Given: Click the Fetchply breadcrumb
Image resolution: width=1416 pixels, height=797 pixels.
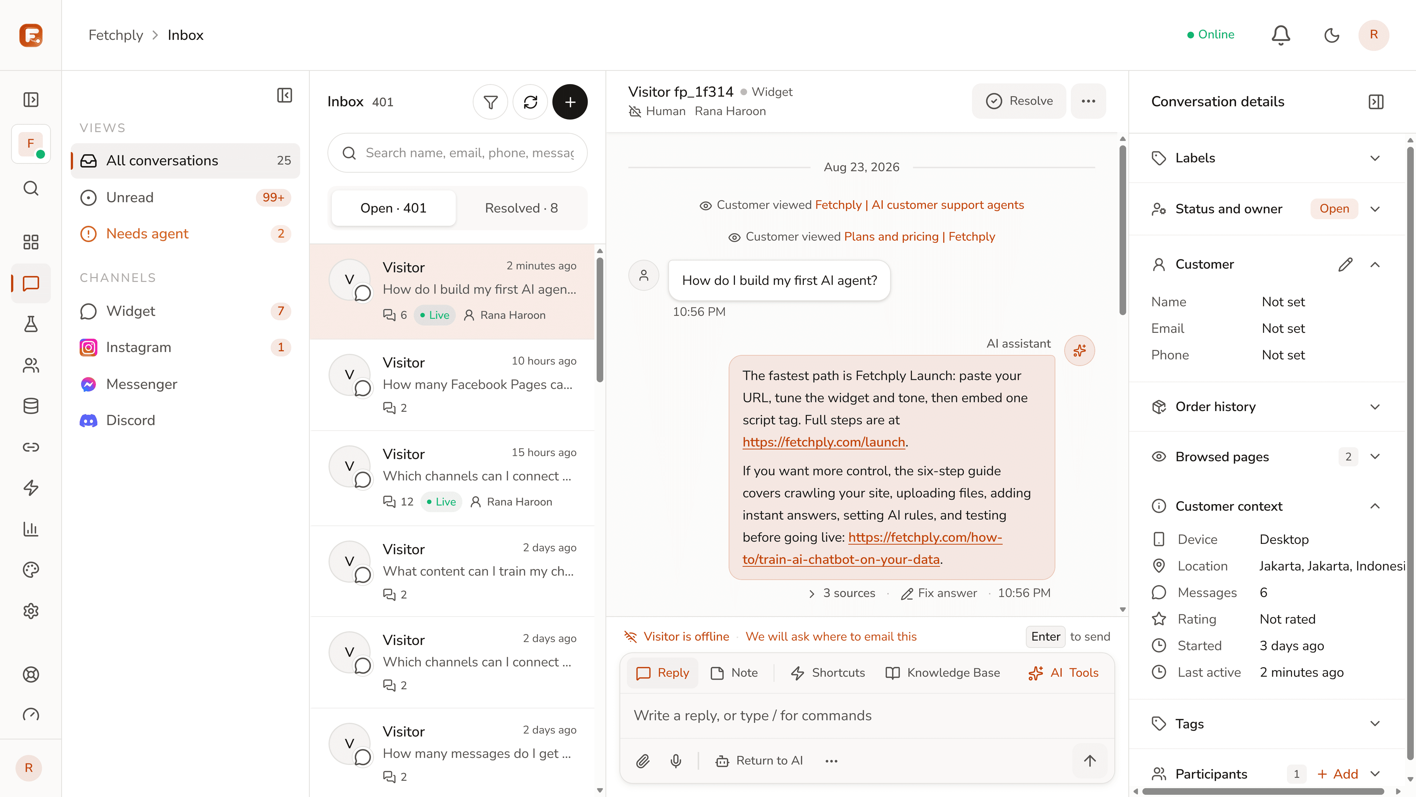Looking at the screenshot, I should tap(115, 35).
